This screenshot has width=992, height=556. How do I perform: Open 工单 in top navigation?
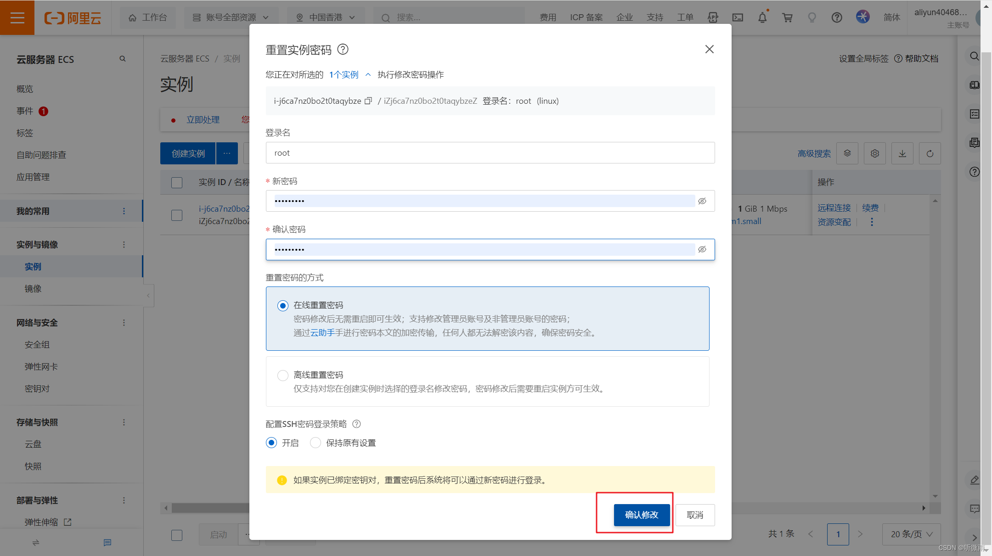pos(685,17)
